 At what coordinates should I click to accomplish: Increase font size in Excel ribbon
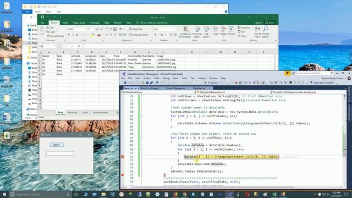97,29
